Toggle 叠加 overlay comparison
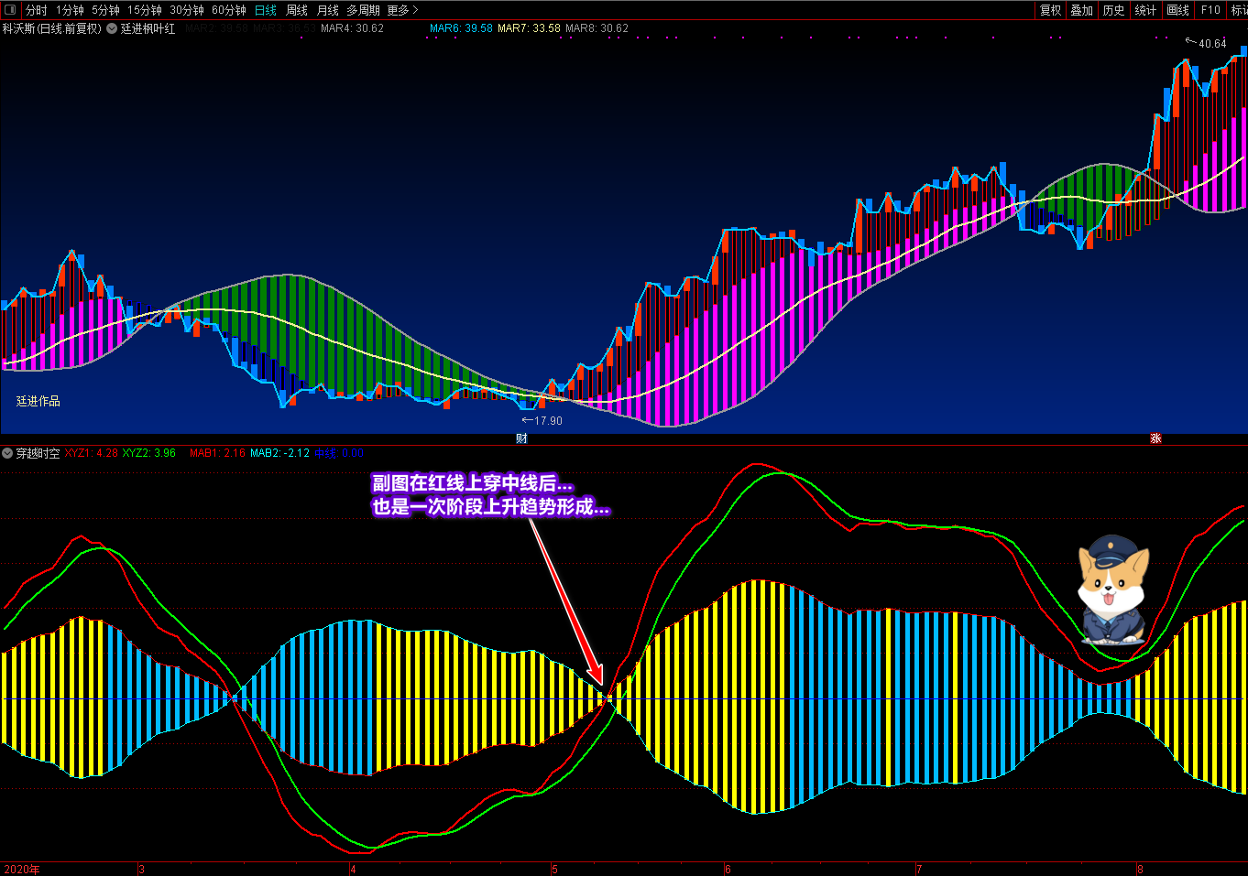The width and height of the screenshot is (1248, 876). tap(1082, 10)
